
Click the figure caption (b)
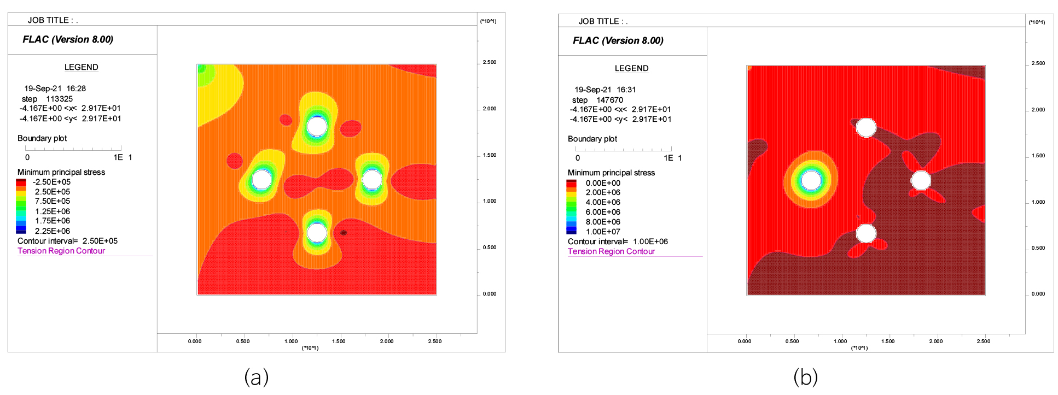(806, 378)
